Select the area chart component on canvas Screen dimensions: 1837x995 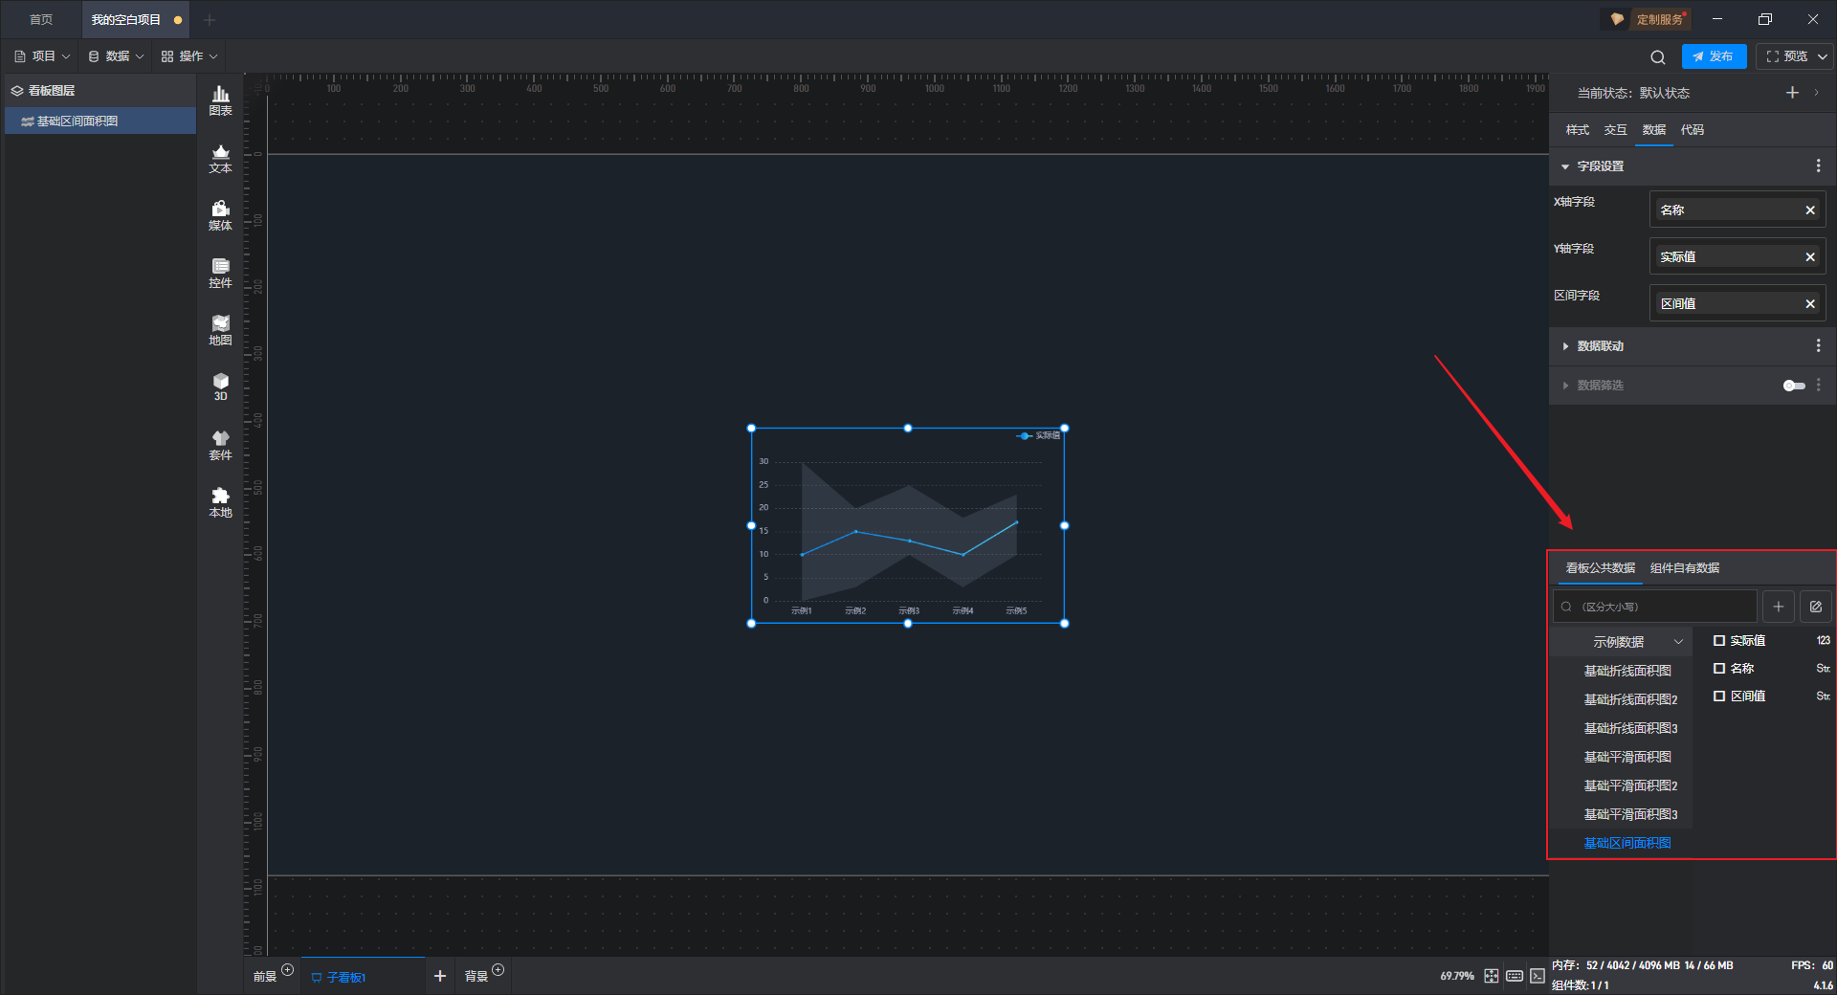click(908, 526)
